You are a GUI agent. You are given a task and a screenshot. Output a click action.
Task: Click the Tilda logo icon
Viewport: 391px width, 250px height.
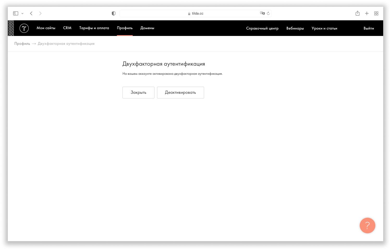tap(24, 28)
